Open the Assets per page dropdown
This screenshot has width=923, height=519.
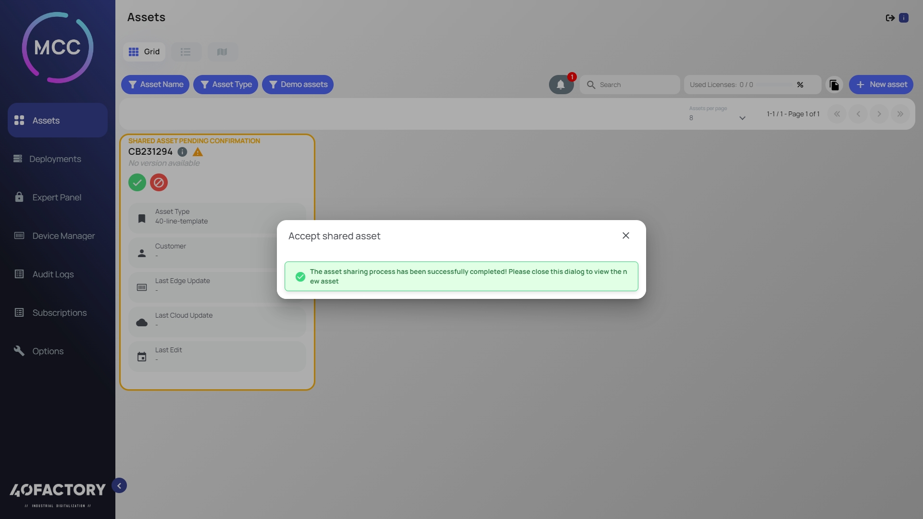[x=717, y=118]
